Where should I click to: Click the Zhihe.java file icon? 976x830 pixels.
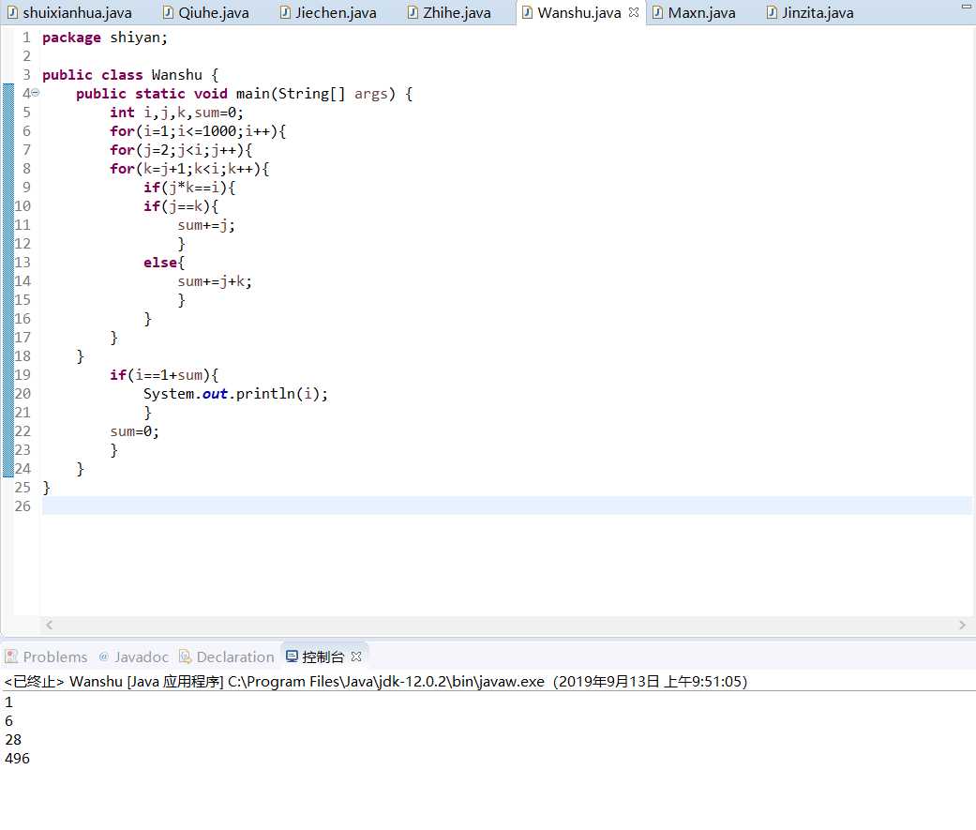(x=413, y=12)
